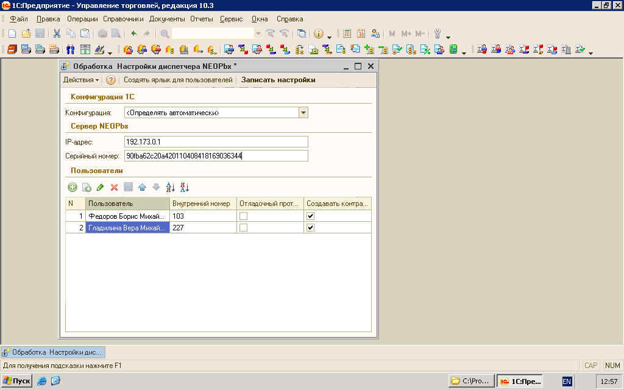
Task: Click the round information help icon
Action: pyautogui.click(x=318, y=34)
